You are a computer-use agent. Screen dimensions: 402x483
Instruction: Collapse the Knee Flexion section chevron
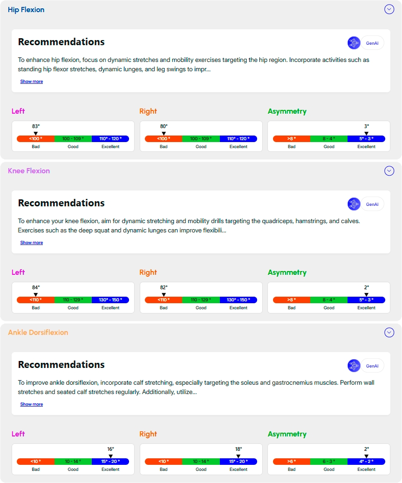point(389,171)
